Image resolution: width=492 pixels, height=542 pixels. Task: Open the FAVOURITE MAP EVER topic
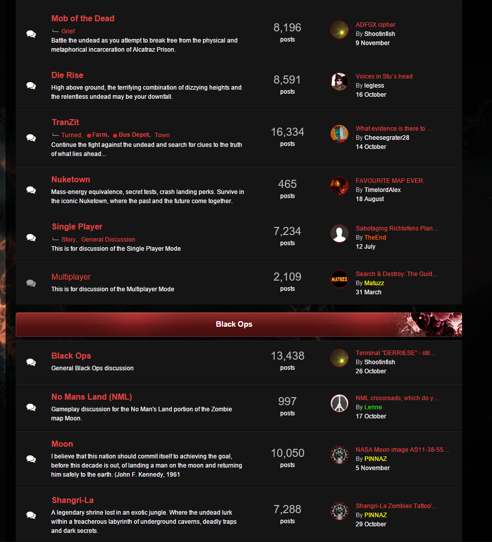pyautogui.click(x=390, y=180)
